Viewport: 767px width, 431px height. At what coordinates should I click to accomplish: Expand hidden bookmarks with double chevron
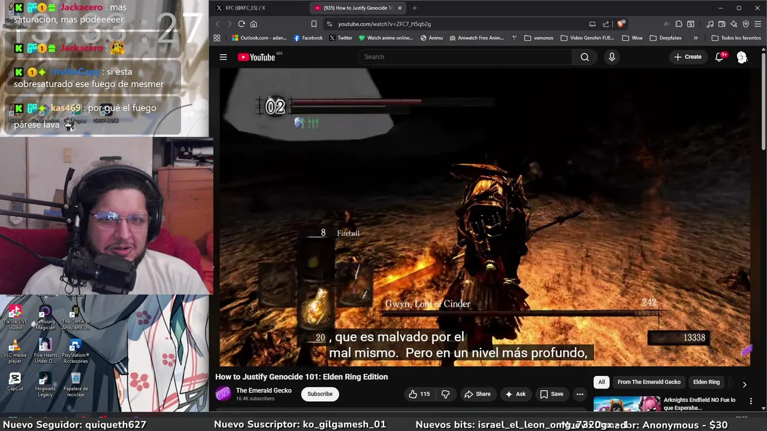coord(696,38)
